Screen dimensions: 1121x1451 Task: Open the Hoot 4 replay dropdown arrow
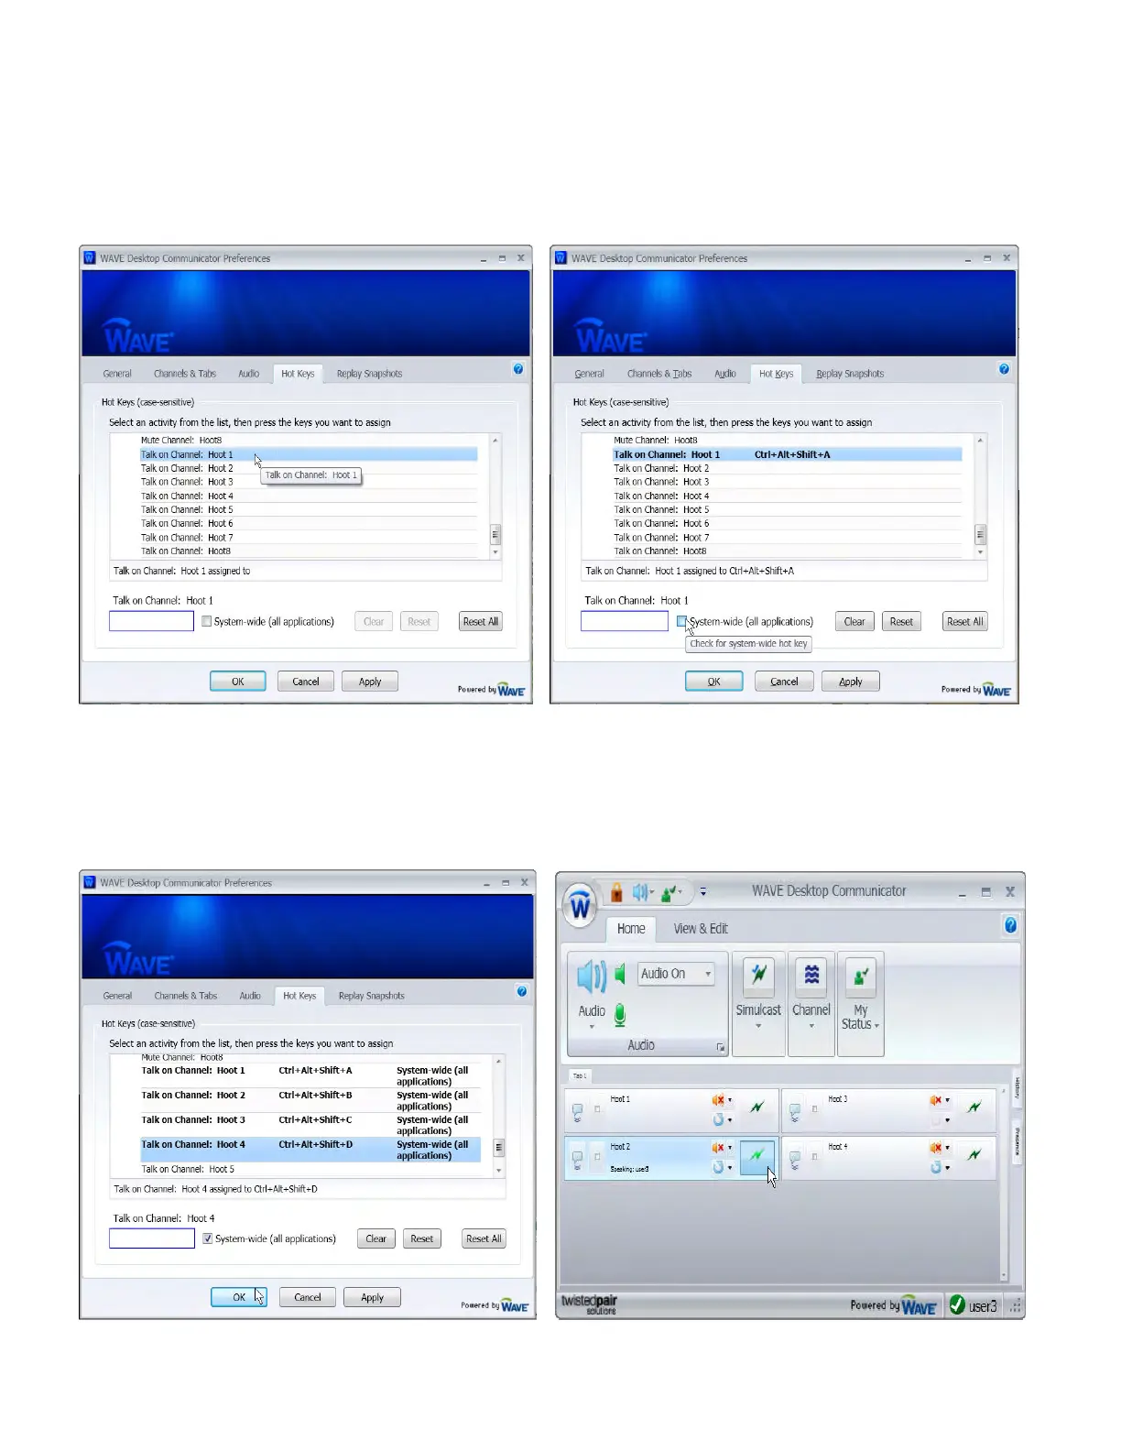[947, 1168]
